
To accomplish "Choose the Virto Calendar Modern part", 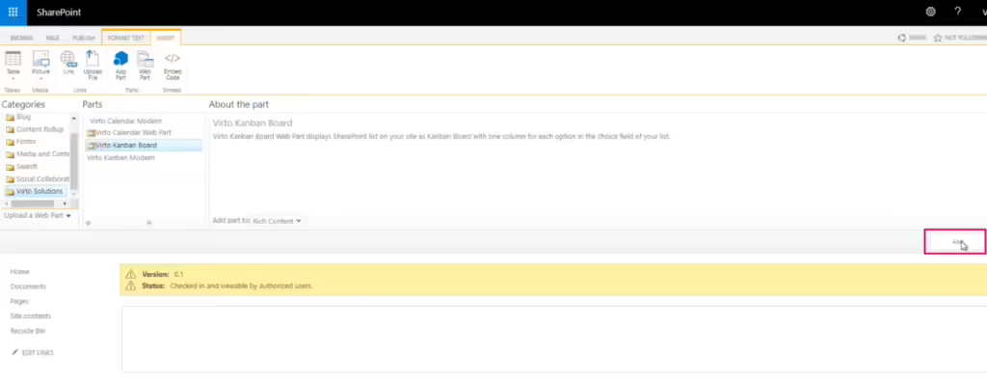I will click(x=125, y=121).
